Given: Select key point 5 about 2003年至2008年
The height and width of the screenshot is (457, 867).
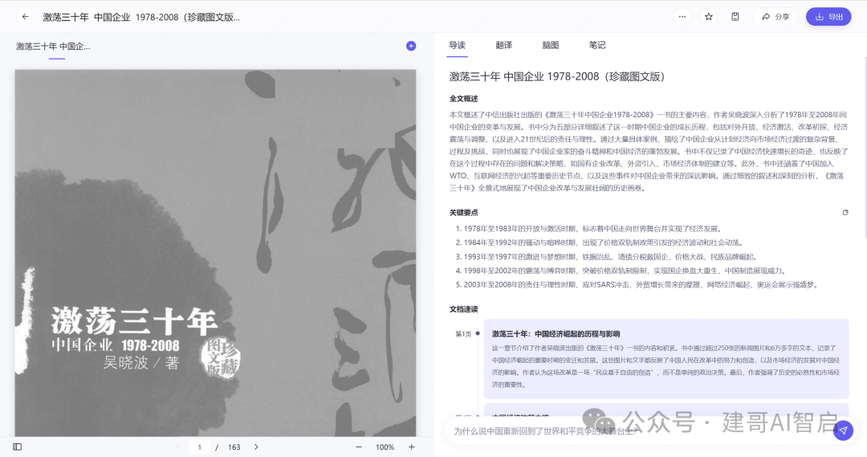Looking at the screenshot, I should (x=637, y=284).
